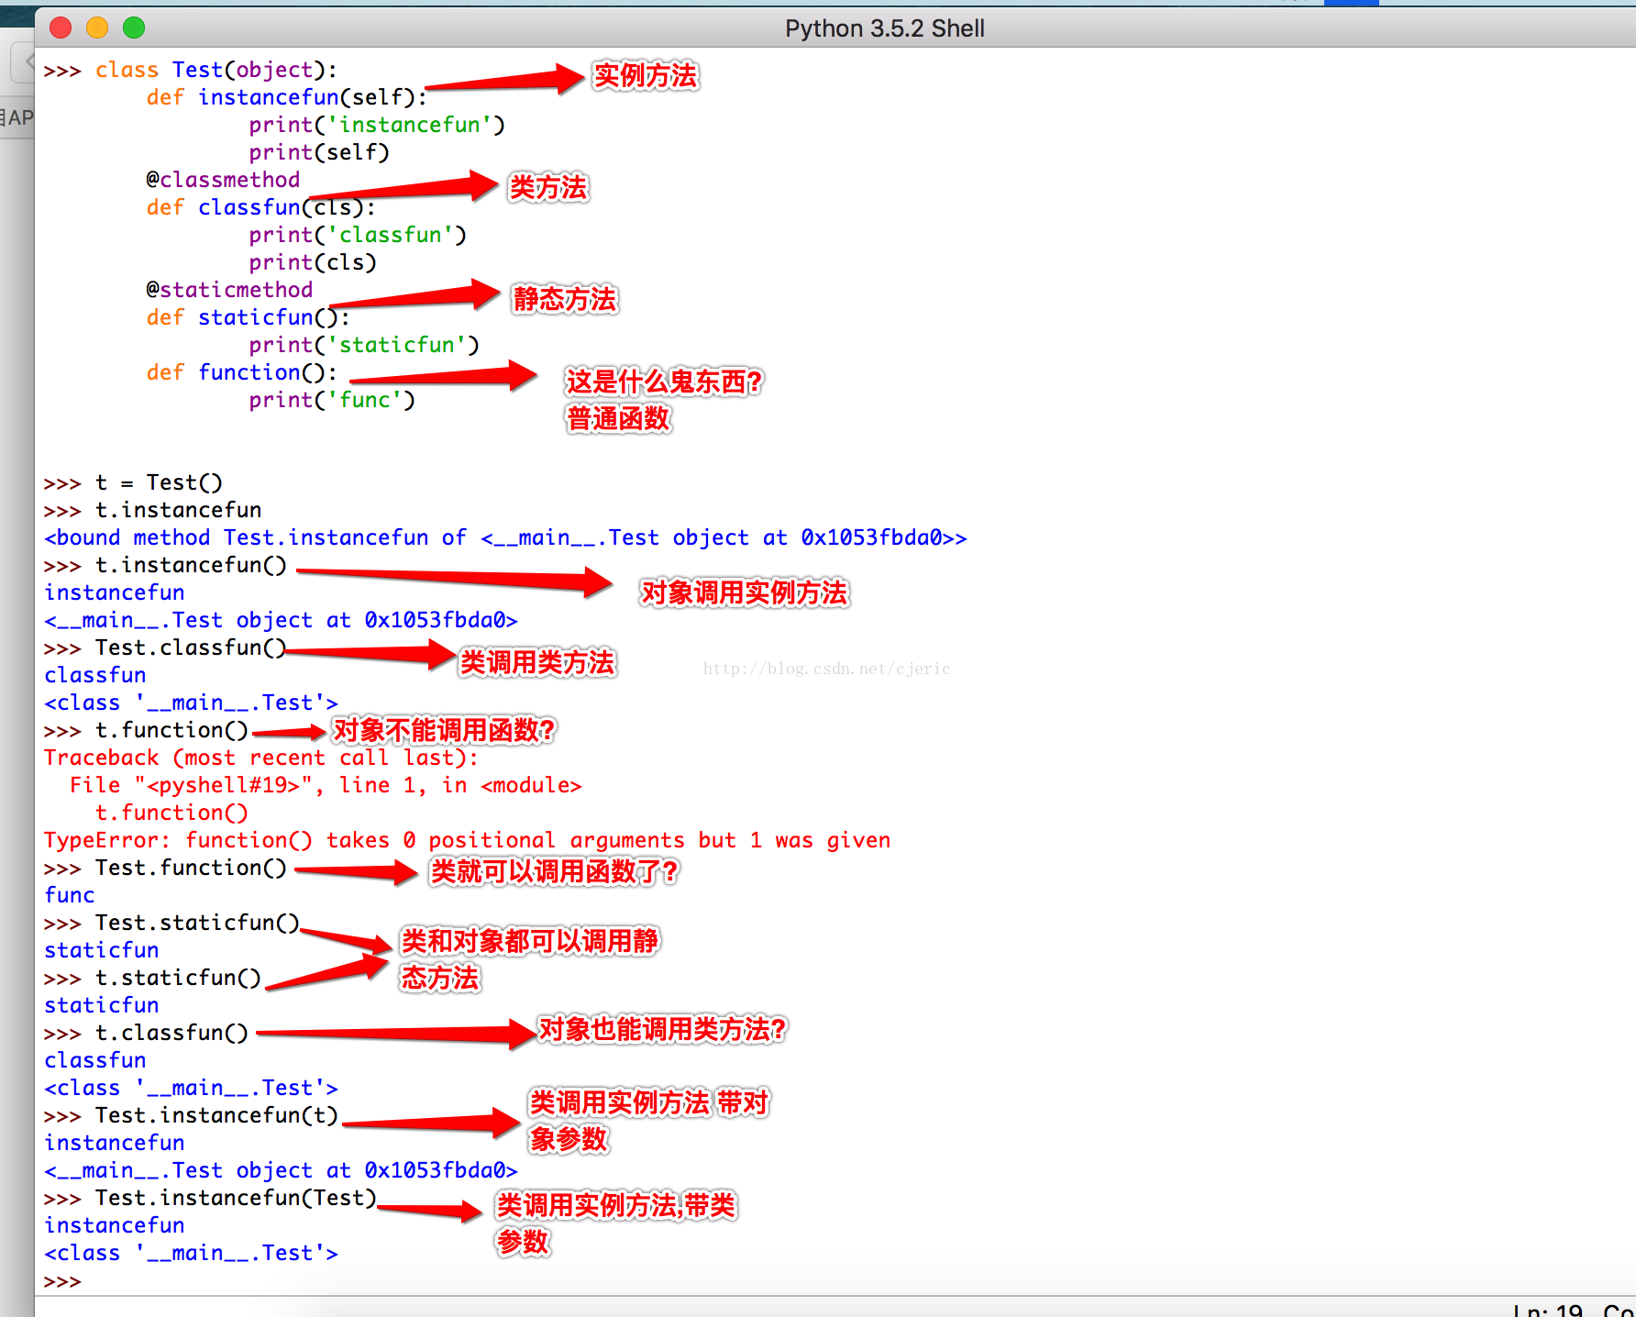The width and height of the screenshot is (1636, 1317).
Task: Click the '@staticmethod' decorator
Action: click(x=229, y=290)
